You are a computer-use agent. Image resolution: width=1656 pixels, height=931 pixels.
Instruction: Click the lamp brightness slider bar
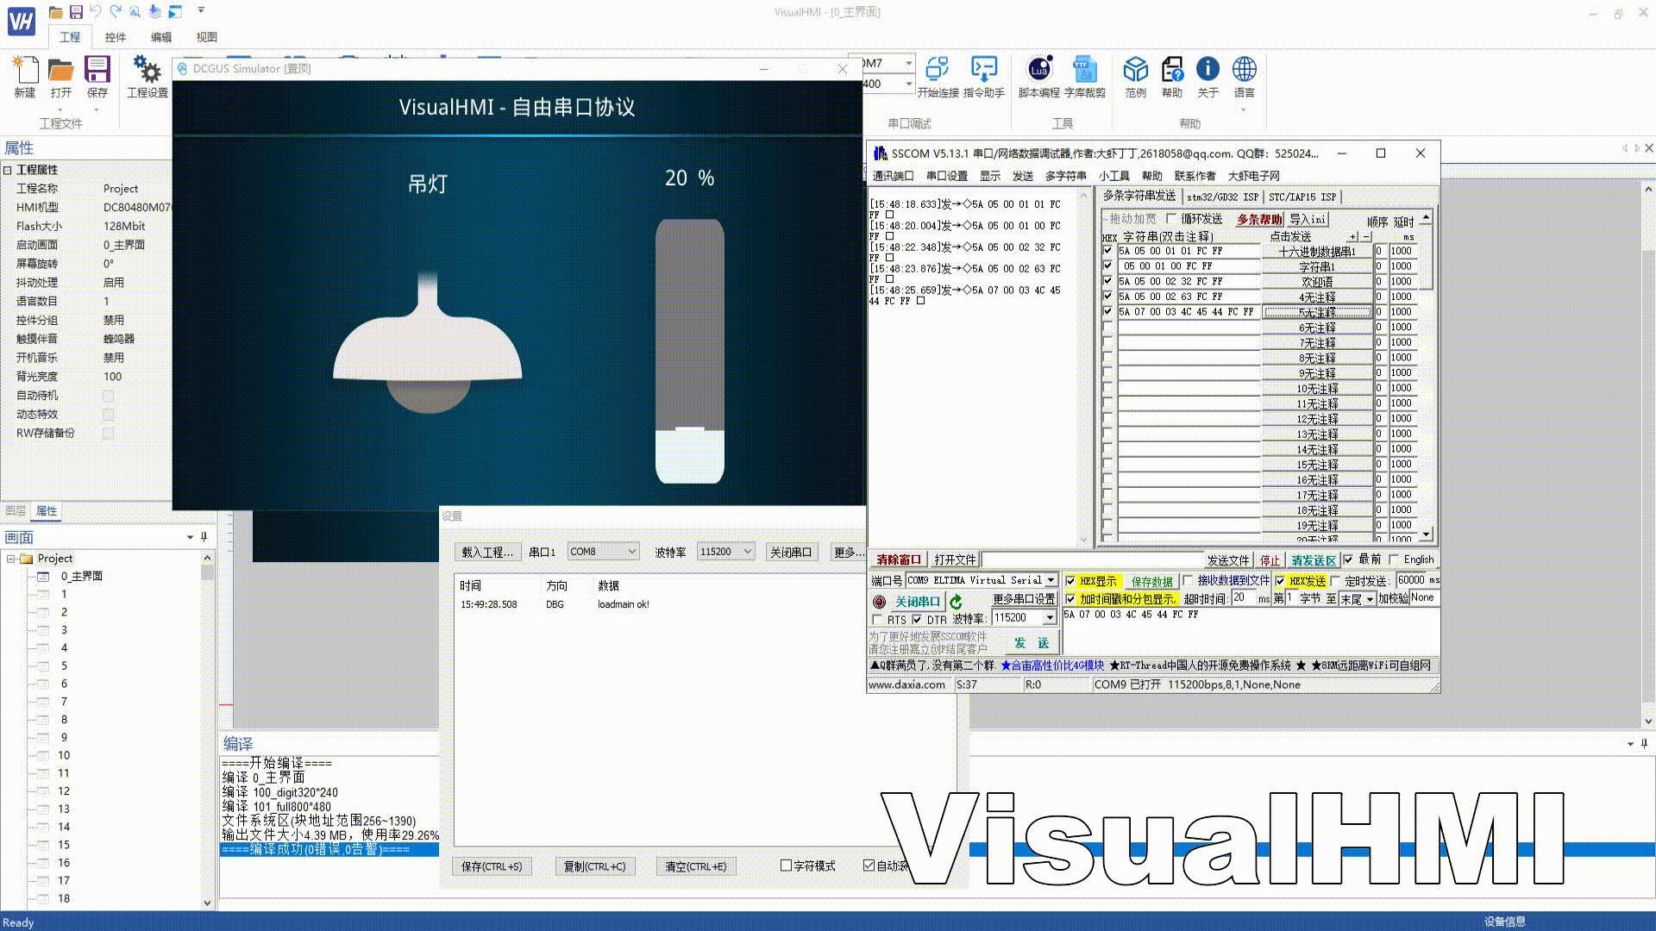tap(689, 350)
